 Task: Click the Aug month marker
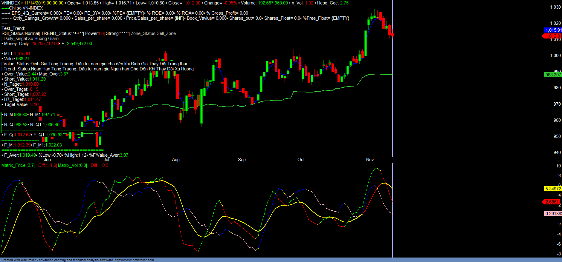coord(176,160)
